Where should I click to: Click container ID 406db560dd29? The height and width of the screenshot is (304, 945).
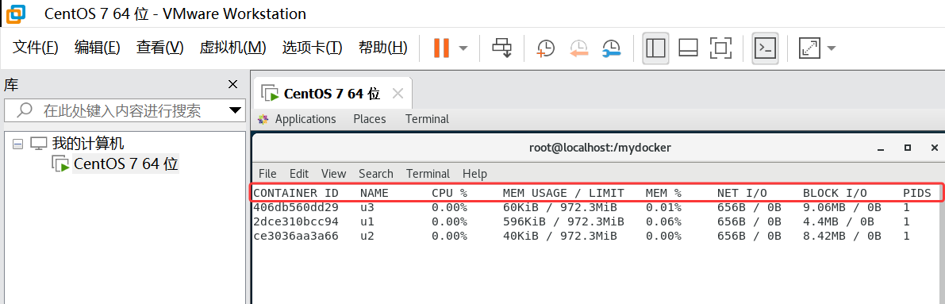(x=296, y=207)
